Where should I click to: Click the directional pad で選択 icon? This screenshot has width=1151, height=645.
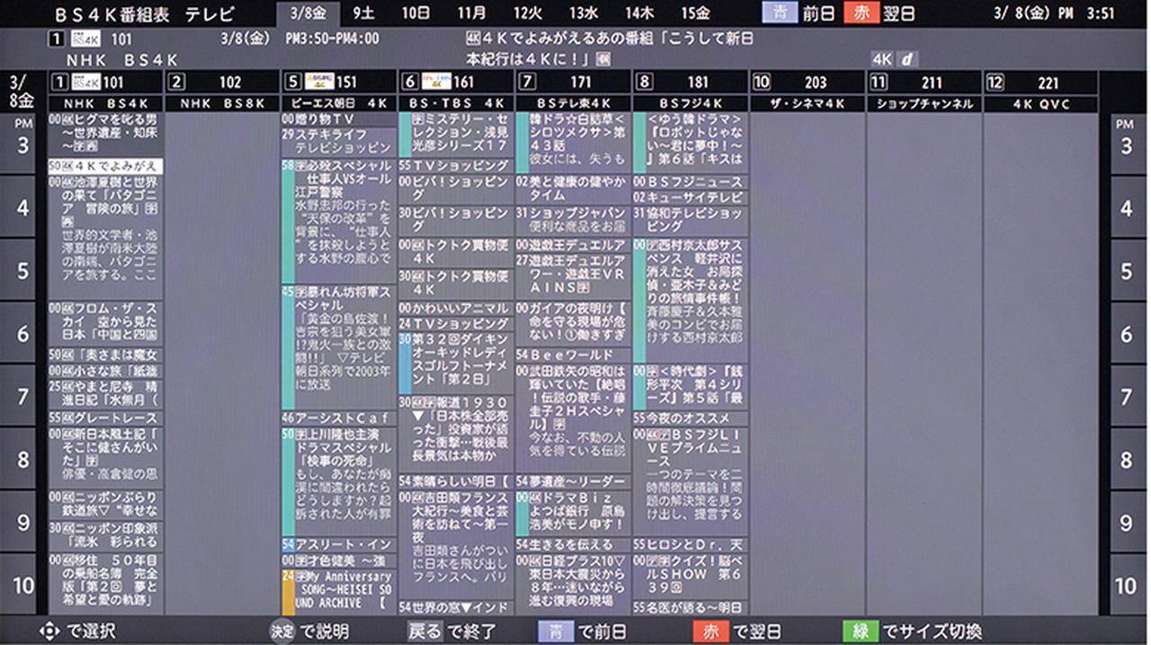click(49, 632)
